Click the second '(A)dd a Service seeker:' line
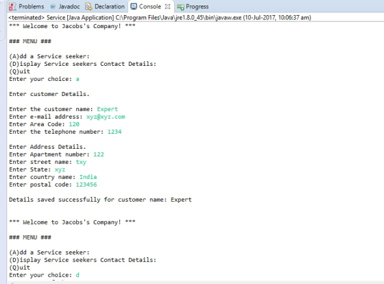Viewport: 384px width, 284px height. 49,252
